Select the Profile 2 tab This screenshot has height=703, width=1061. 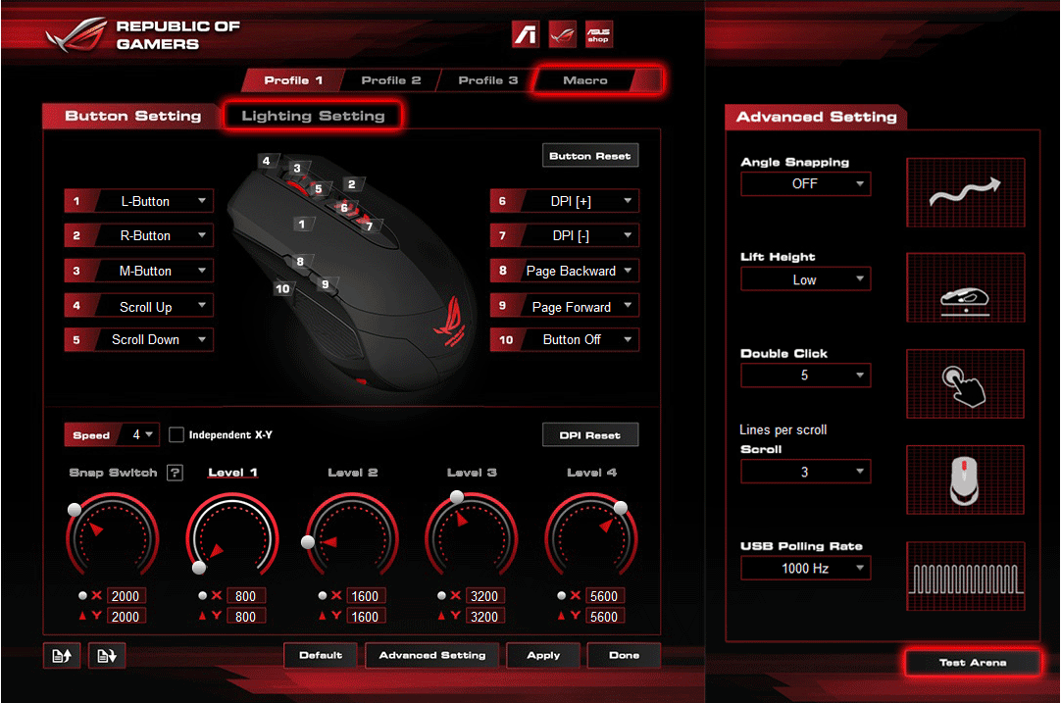pyautogui.click(x=390, y=80)
